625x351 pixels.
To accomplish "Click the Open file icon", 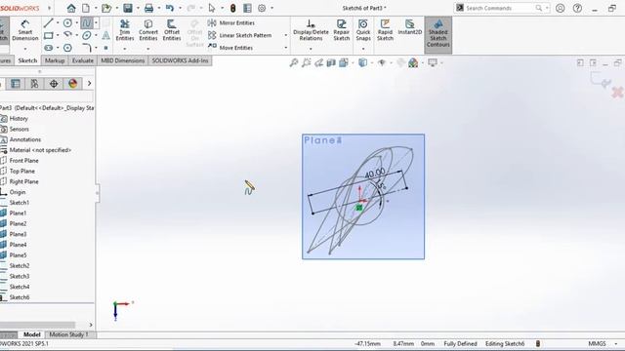I will pos(106,8).
